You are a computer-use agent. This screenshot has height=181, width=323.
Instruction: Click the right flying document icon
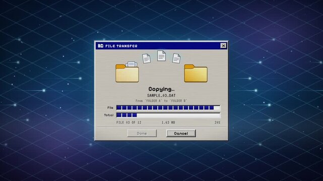[x=176, y=58]
